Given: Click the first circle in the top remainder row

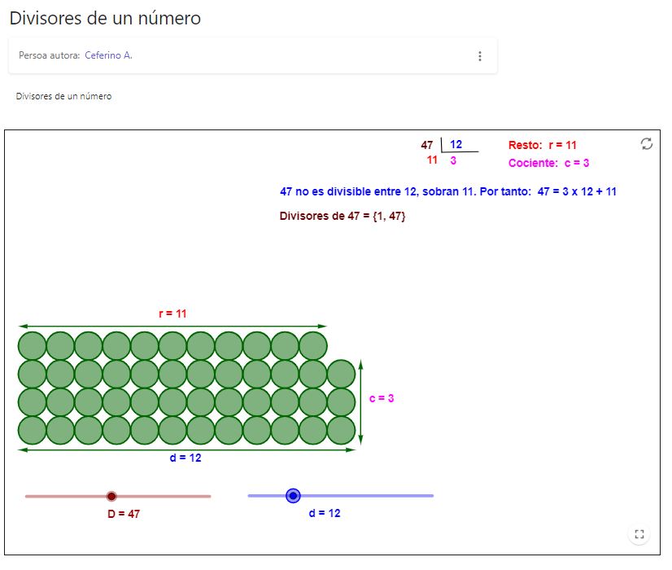Looking at the screenshot, I should pyautogui.click(x=33, y=346).
